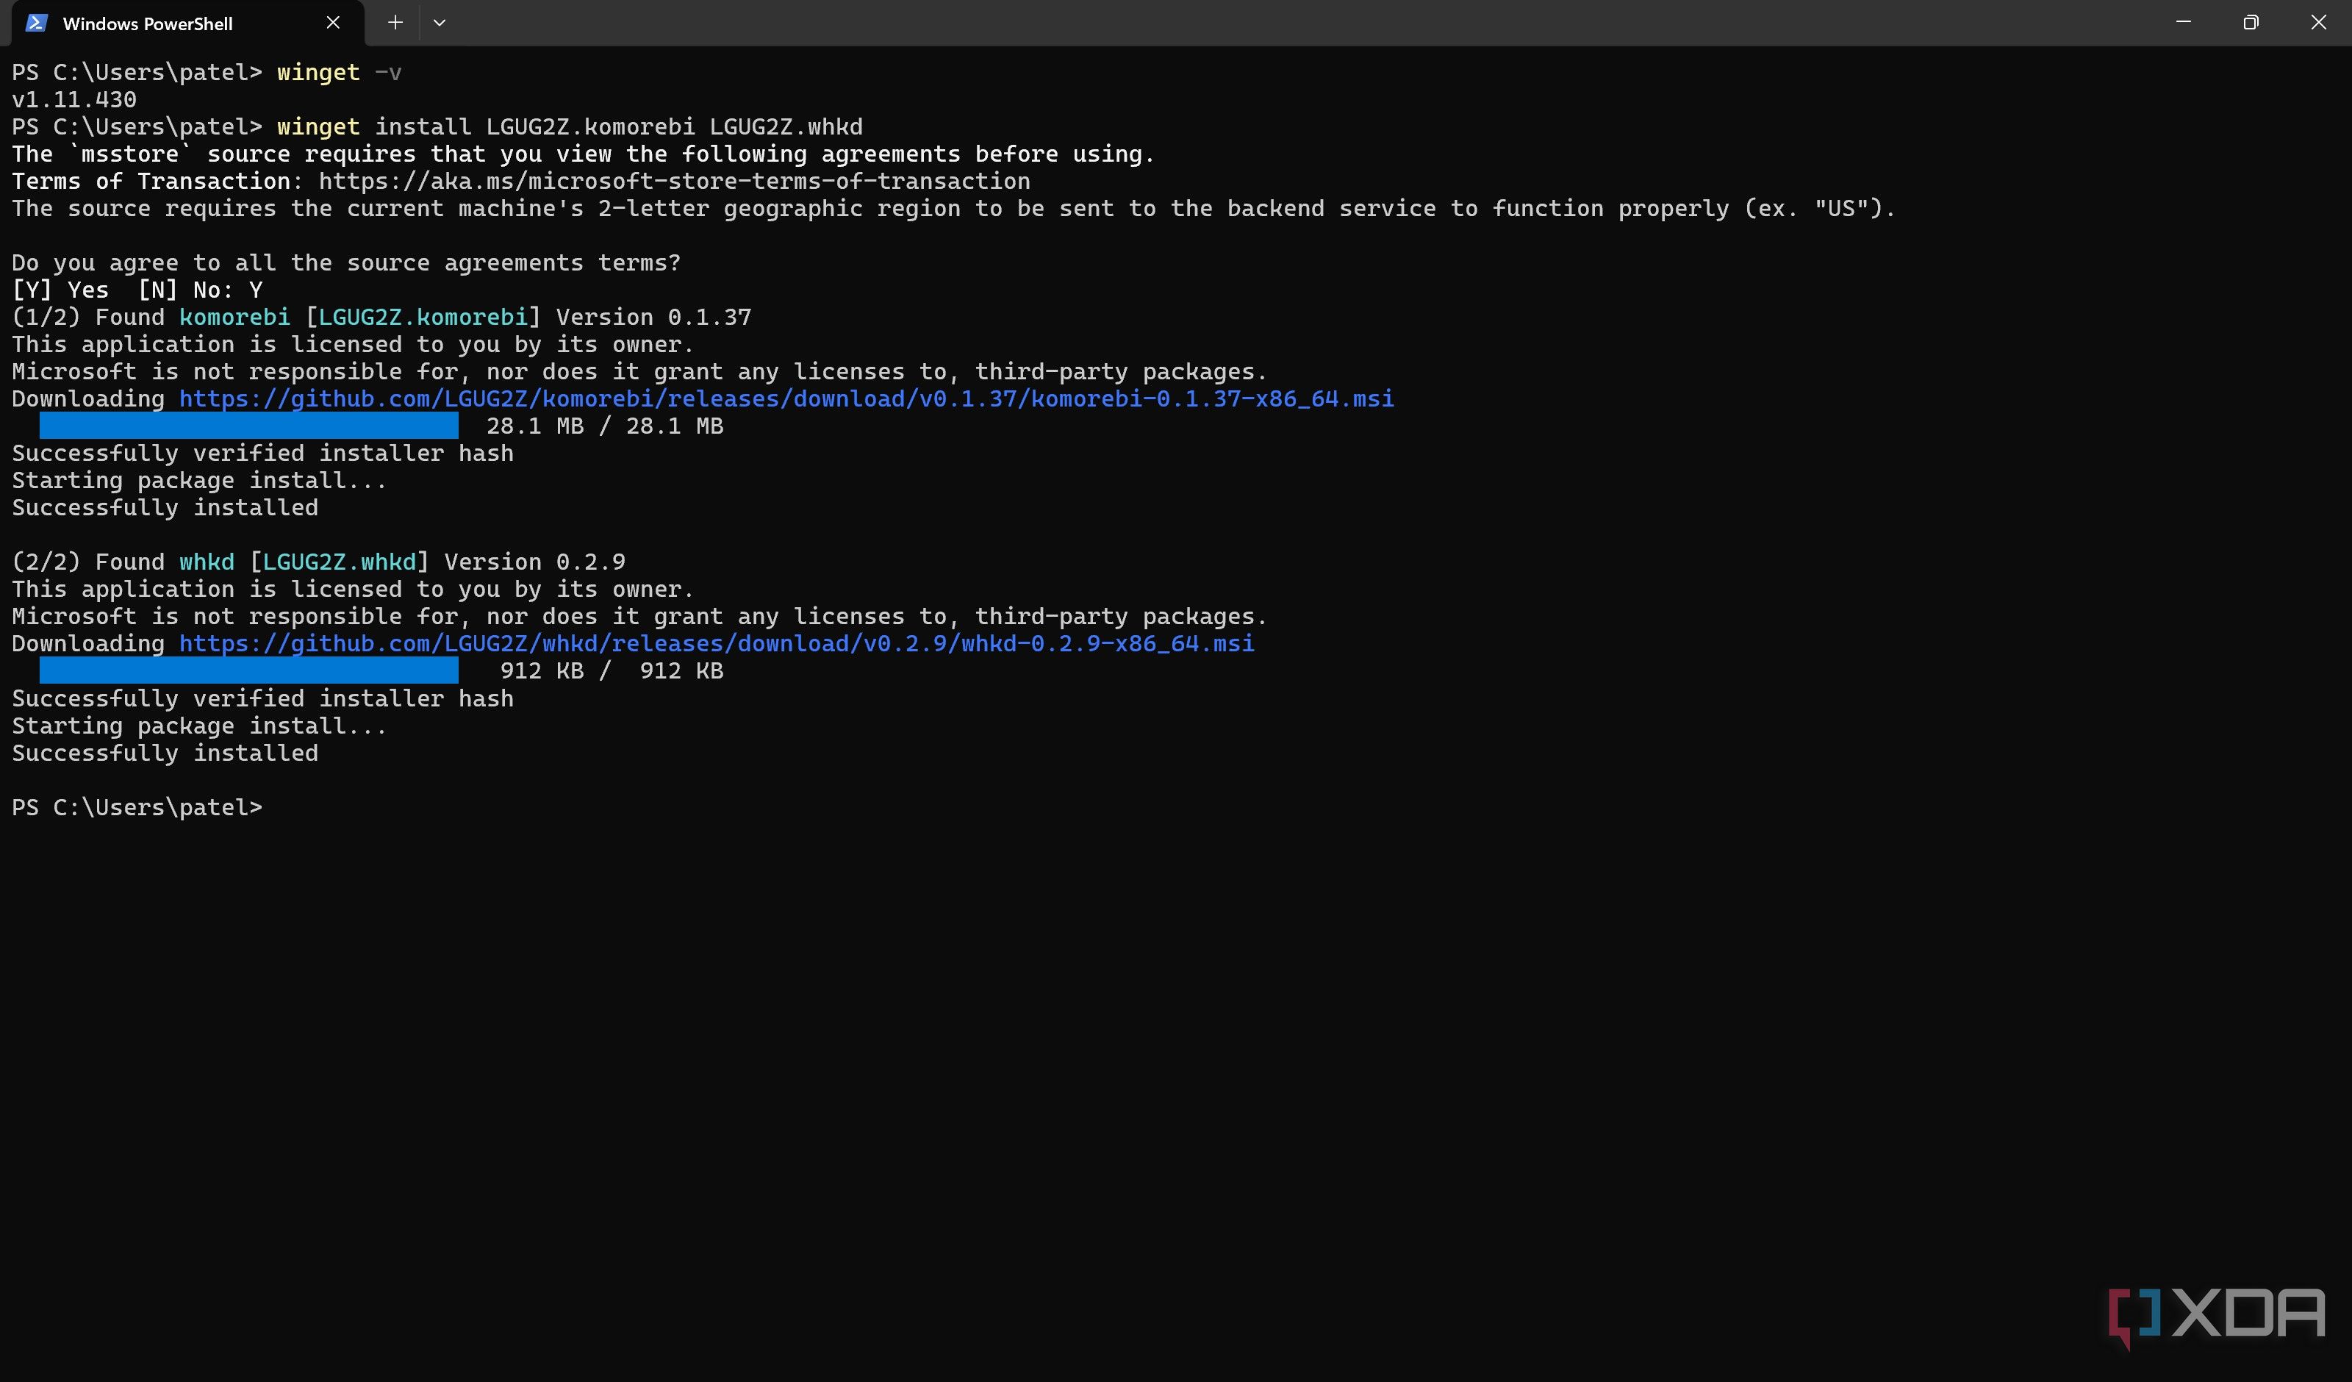Restore down the terminal window
The width and height of the screenshot is (2352, 1382).
(x=2251, y=22)
